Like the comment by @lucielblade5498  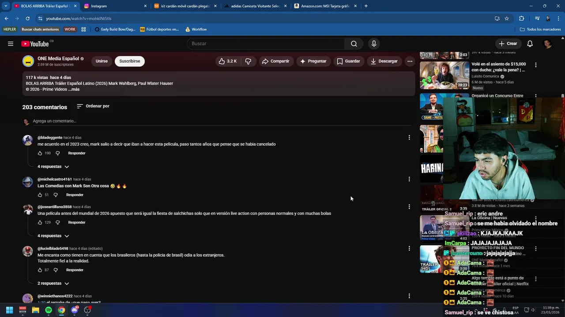pos(40,270)
